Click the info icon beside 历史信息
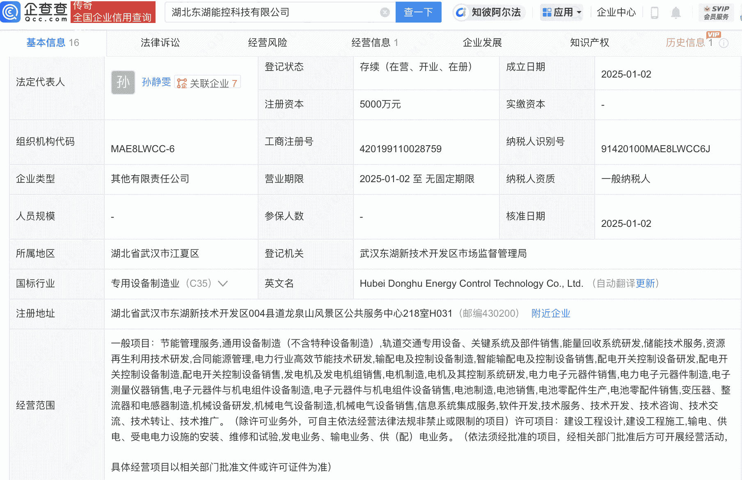 click(724, 43)
